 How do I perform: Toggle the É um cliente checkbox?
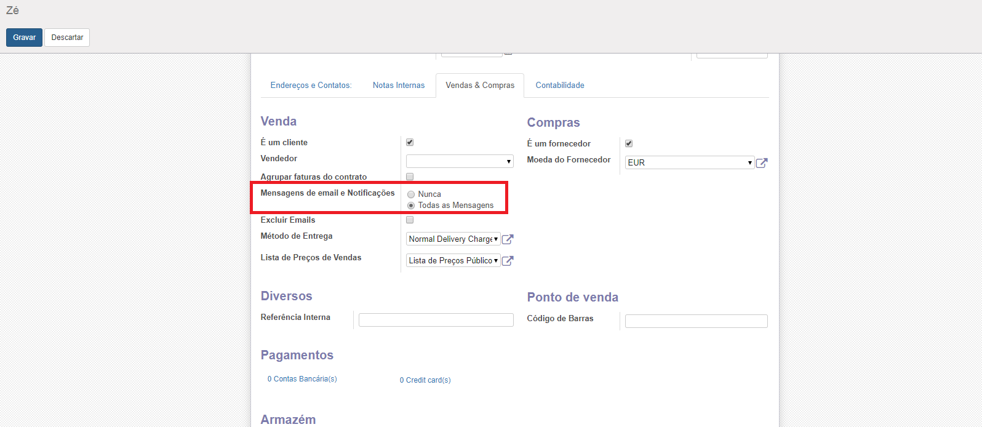(x=410, y=142)
